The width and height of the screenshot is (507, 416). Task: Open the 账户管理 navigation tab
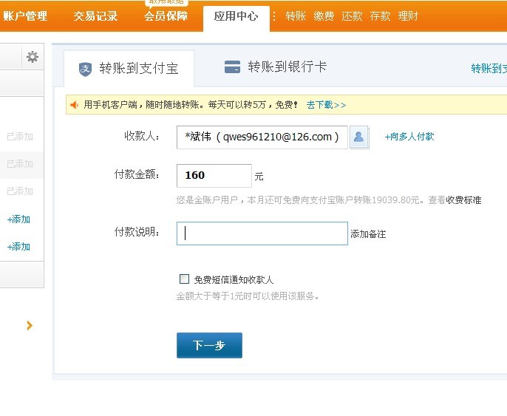[25, 16]
